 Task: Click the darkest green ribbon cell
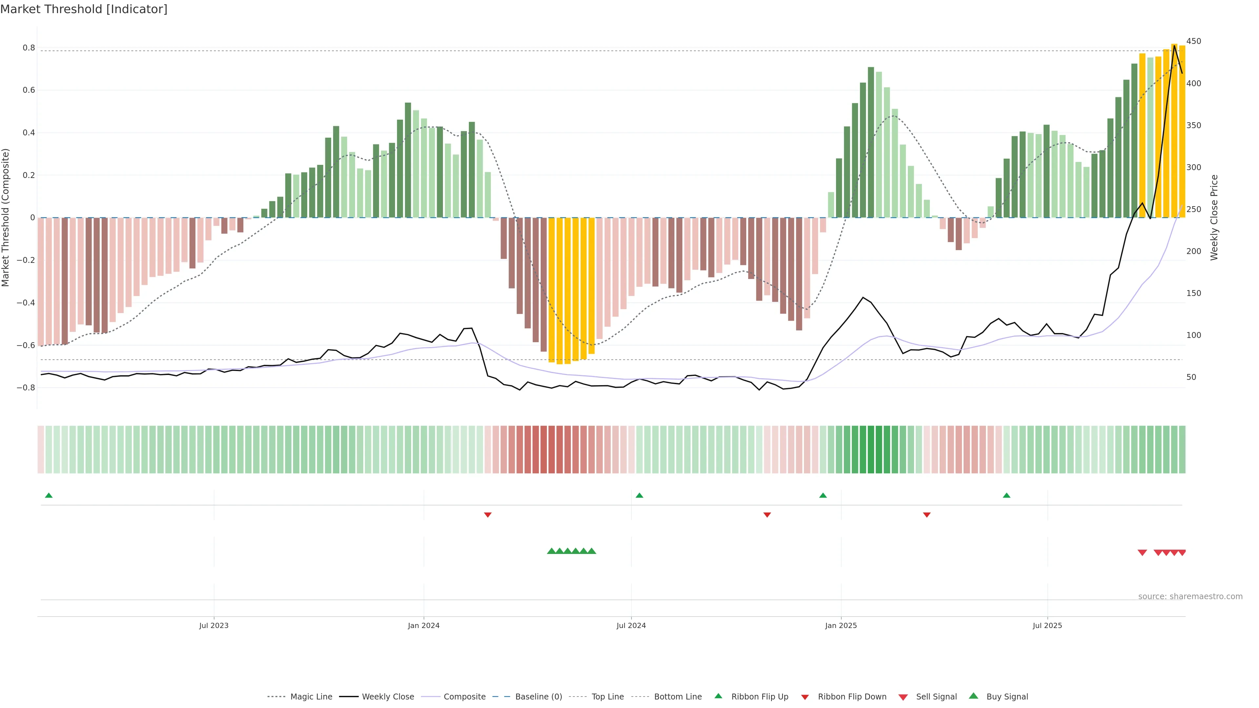point(870,449)
